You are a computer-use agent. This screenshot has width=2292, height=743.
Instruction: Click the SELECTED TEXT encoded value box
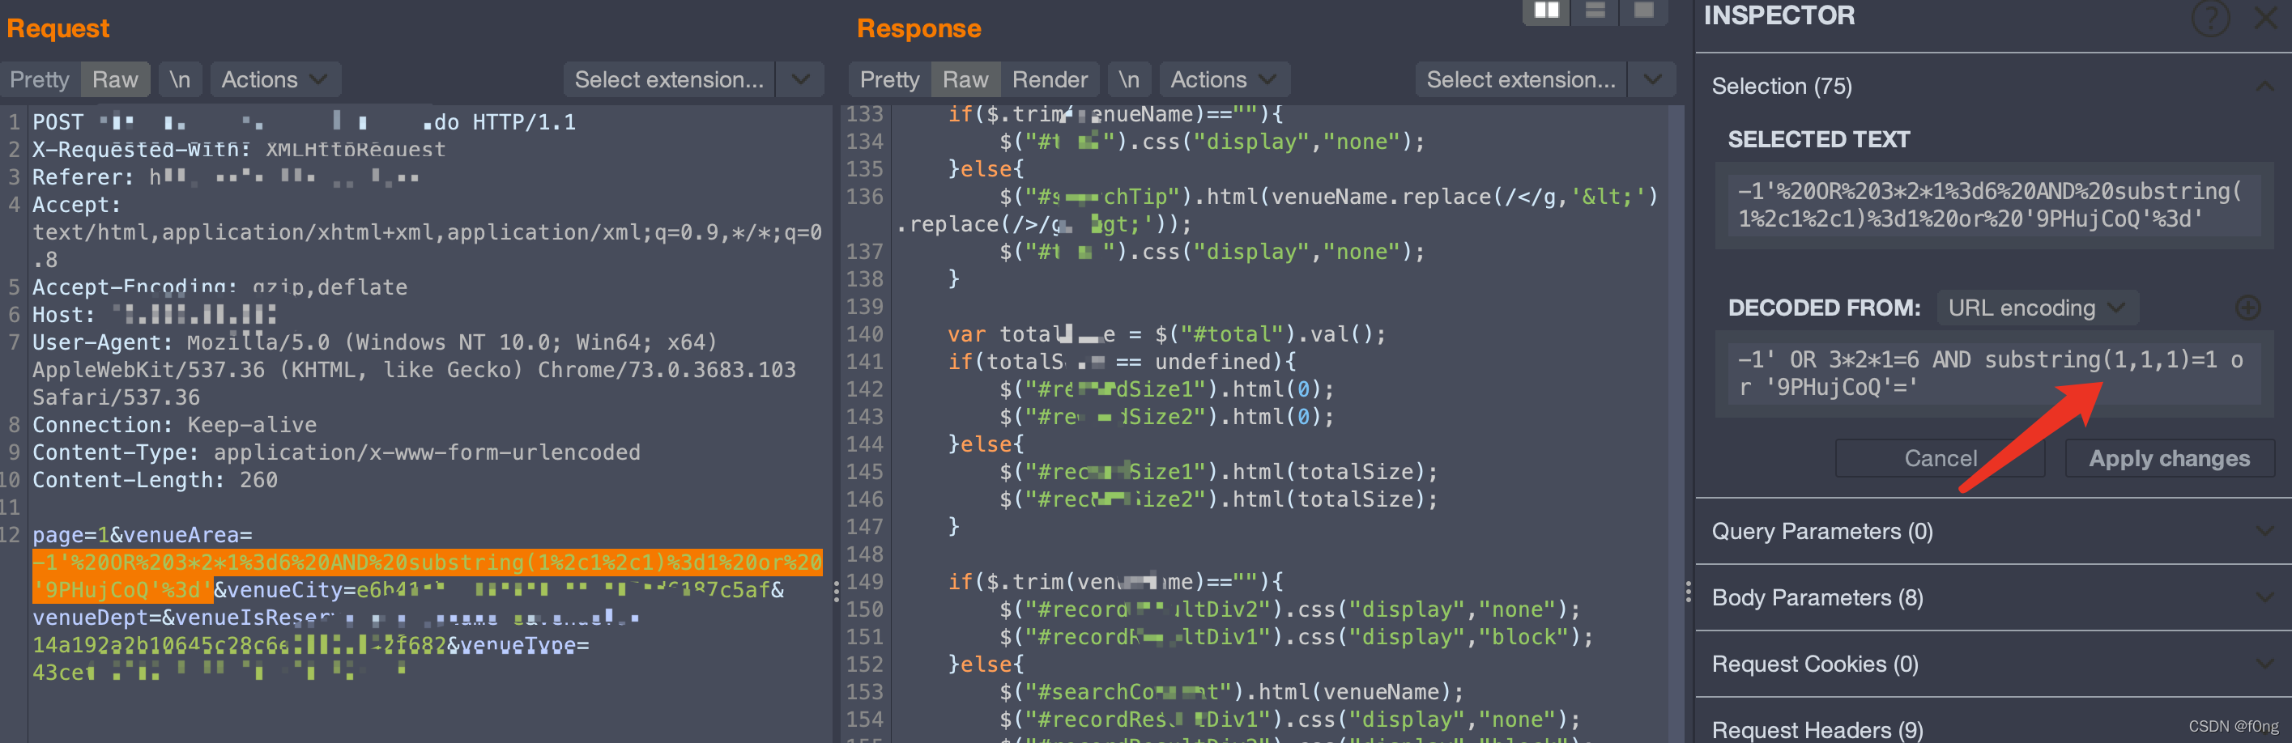[x=1993, y=206]
